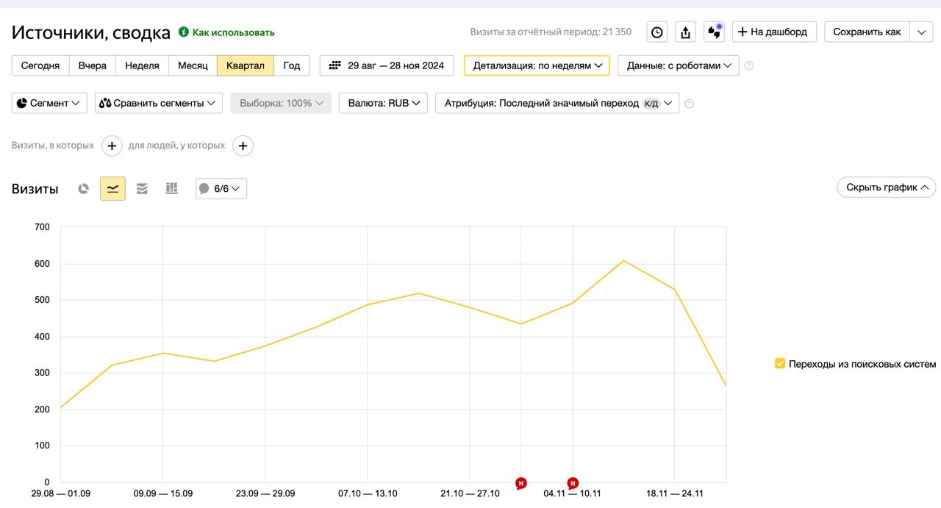Click 'Визиты за отчётный период: 21 350' text
The image size is (941, 508).
[x=551, y=32]
